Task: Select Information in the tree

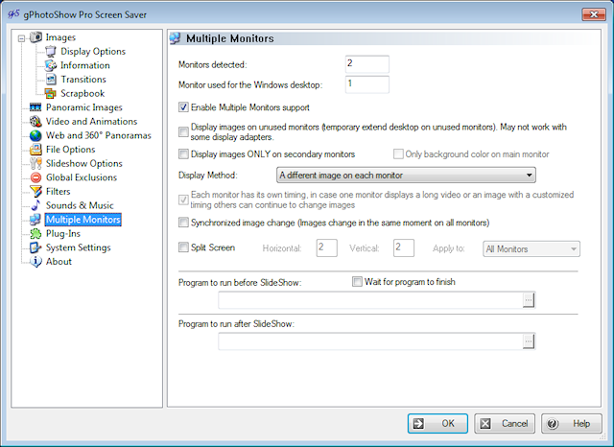Action: tap(85, 65)
